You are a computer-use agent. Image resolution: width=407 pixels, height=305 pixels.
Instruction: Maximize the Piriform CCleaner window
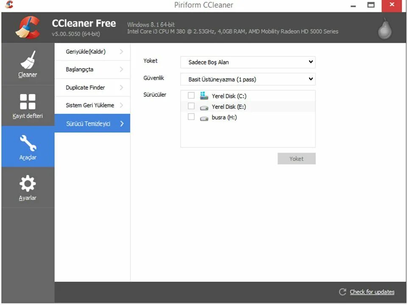[371, 5]
